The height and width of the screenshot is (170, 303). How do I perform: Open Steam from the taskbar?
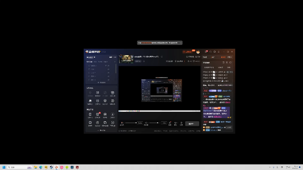tap(51, 167)
